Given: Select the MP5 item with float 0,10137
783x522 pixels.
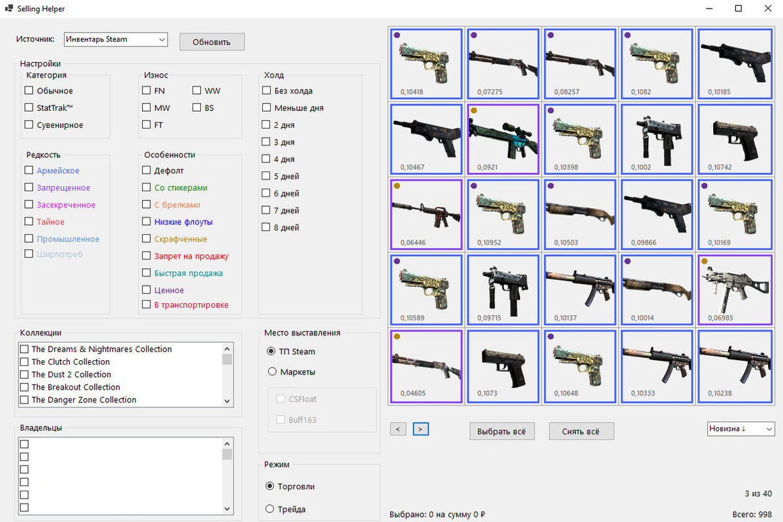Looking at the screenshot, I should click(x=581, y=290).
